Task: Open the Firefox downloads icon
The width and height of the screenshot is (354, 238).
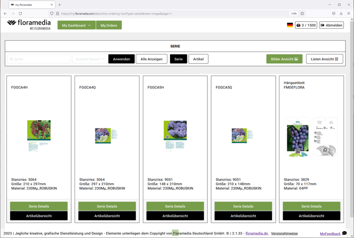Action: [341, 14]
